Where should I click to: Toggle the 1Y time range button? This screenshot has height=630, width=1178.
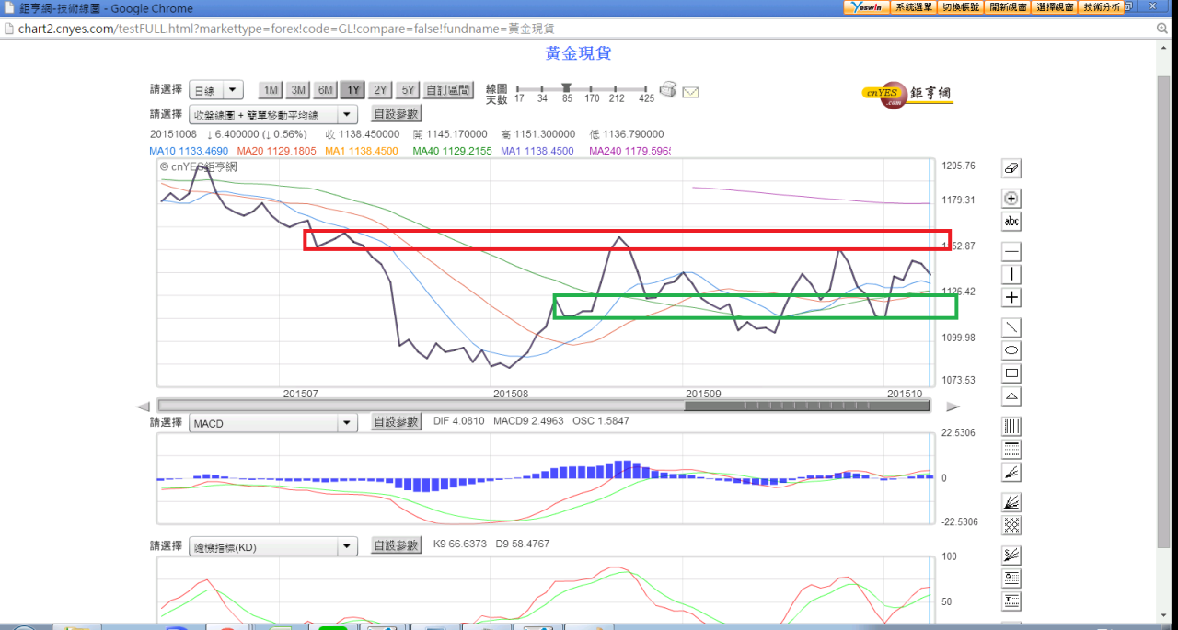352,90
